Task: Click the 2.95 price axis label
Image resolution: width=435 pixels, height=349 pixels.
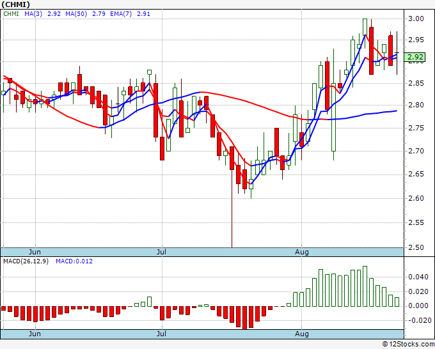Action: [416, 40]
